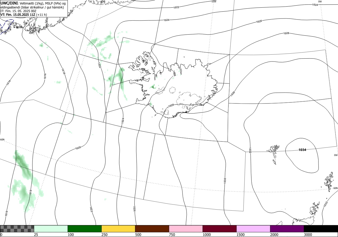Select the yellow 250–500 legend swatch

point(118,229)
